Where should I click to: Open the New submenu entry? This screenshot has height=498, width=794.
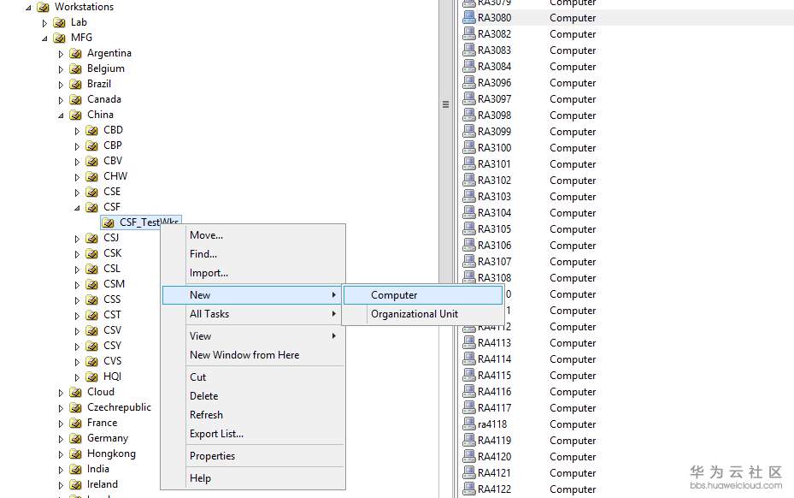251,295
